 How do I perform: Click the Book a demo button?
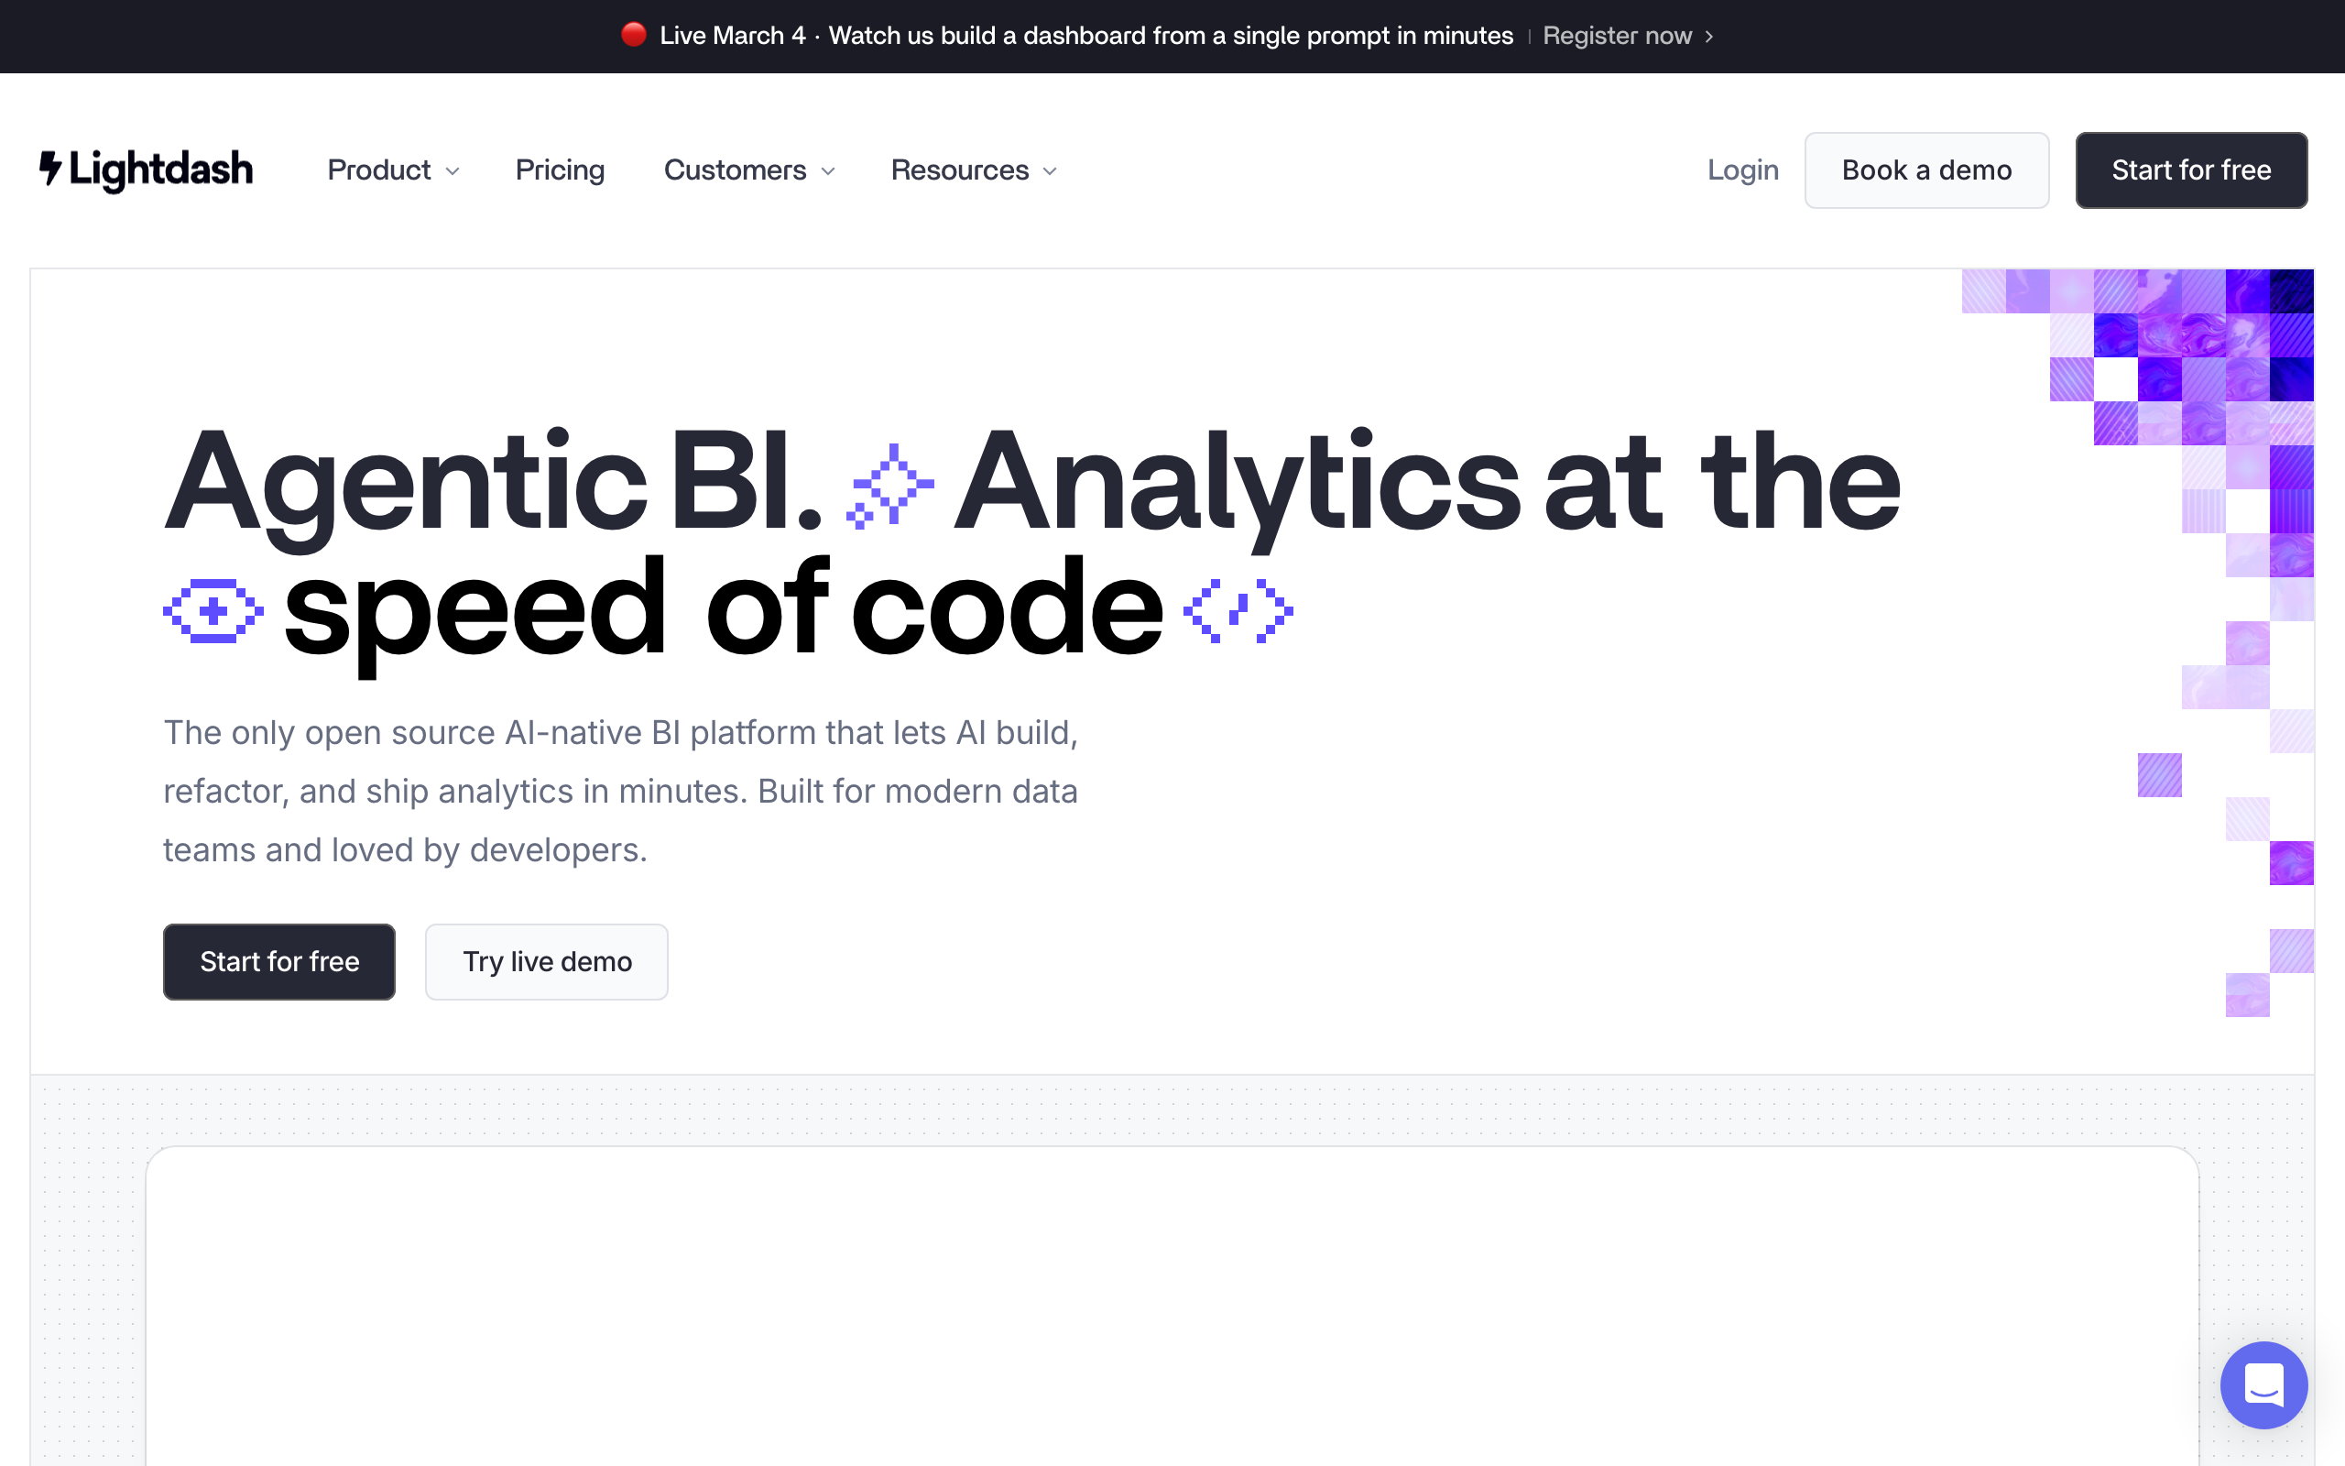pyautogui.click(x=1926, y=170)
